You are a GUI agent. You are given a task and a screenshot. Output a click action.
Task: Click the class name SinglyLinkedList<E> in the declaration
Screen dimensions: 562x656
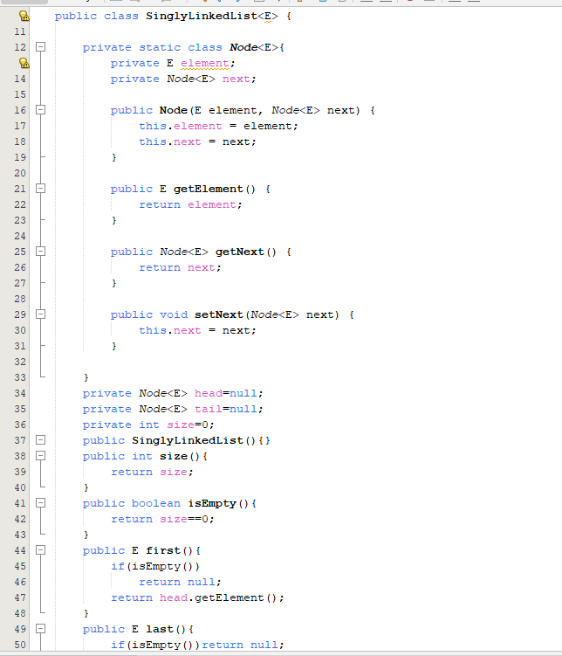[211, 17]
